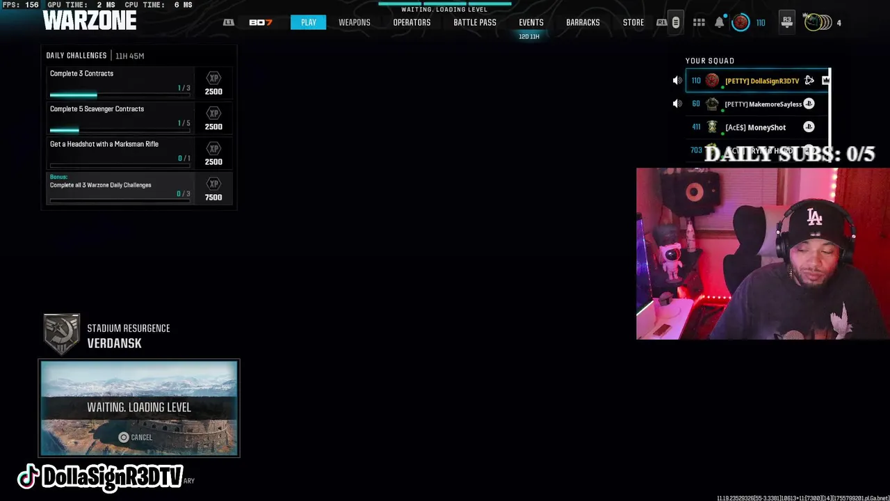Click the DAILY CHALLENGES header
890x501 pixels.
[x=76, y=56]
